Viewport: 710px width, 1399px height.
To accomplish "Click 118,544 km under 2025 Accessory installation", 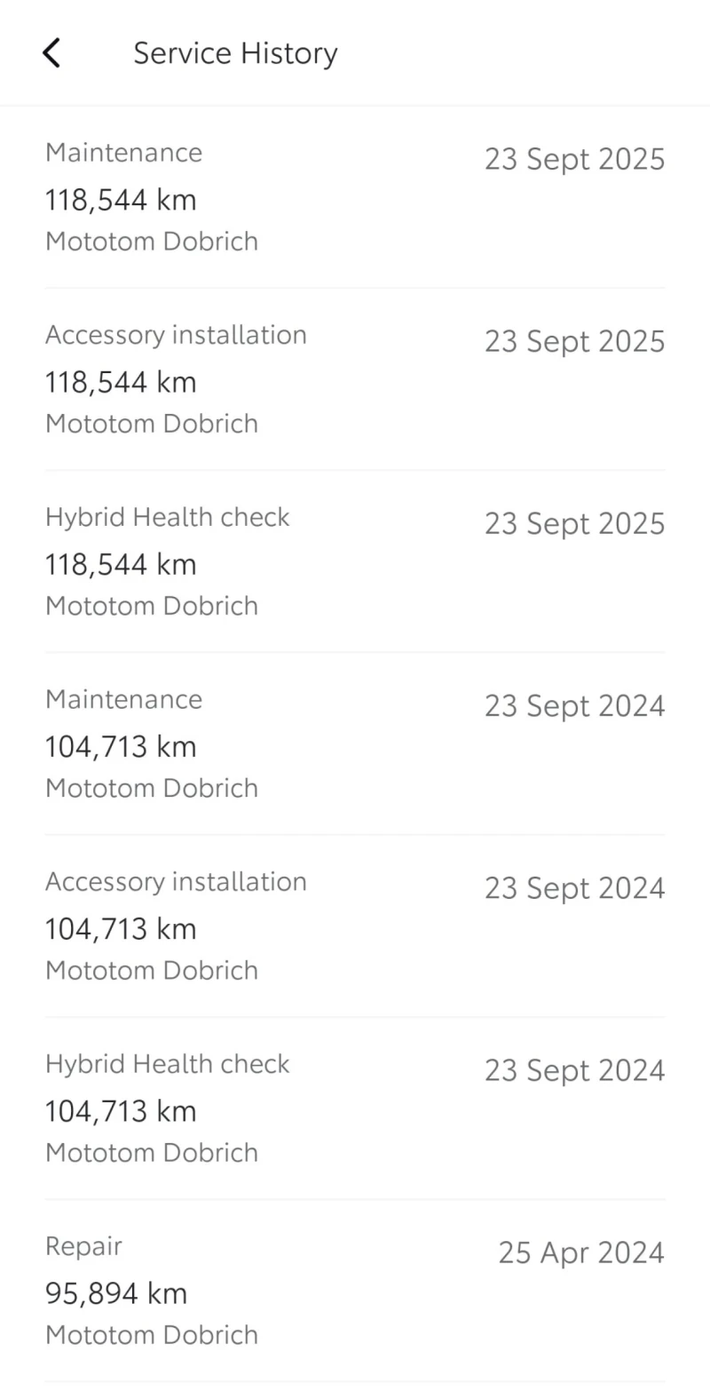I will (x=121, y=382).
